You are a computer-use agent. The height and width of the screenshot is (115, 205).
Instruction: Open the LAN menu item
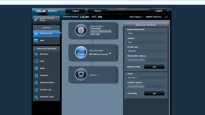[x=46, y=61]
